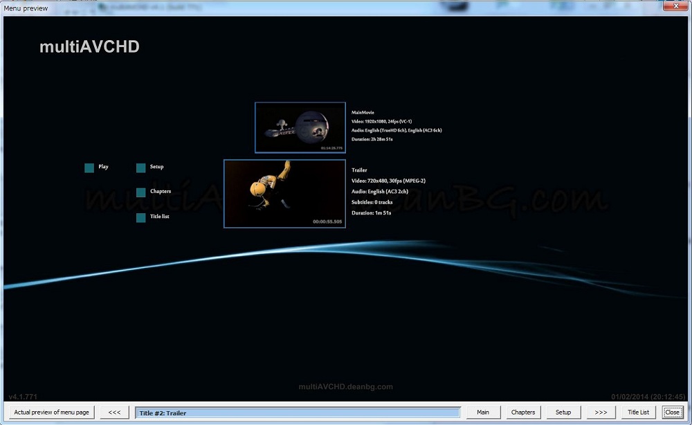Close the window using the red X button
This screenshot has width=692, height=425.
point(675,6)
